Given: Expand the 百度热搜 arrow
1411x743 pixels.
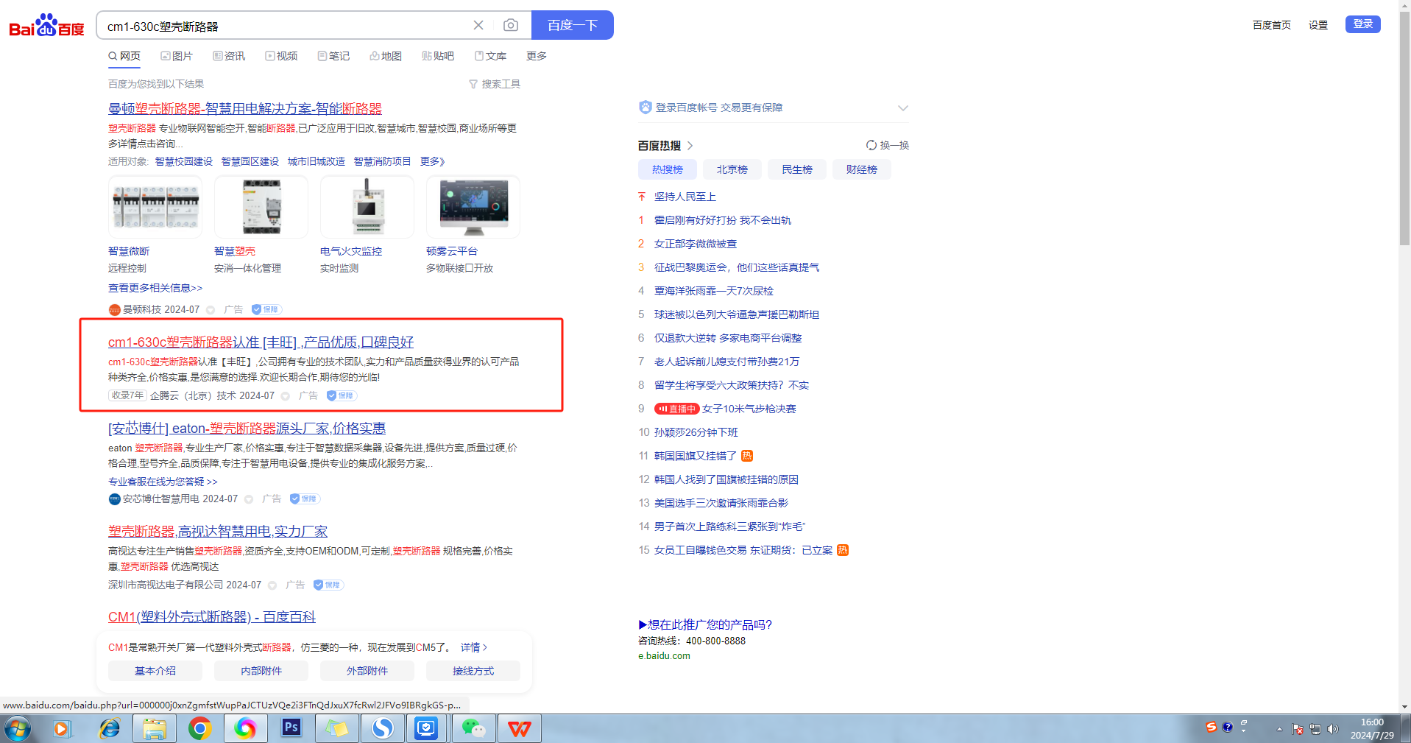Looking at the screenshot, I should [x=690, y=146].
